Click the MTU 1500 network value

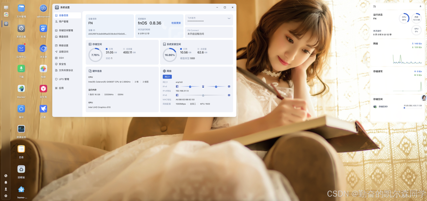[205, 104]
